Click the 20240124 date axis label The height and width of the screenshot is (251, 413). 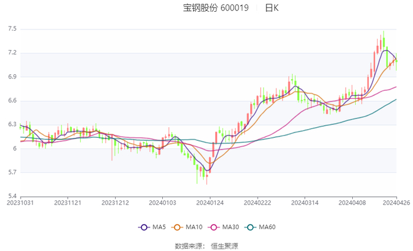click(210, 203)
